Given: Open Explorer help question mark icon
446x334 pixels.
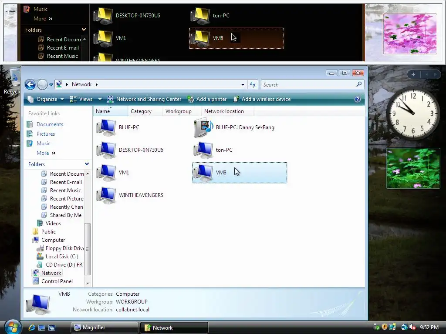Looking at the screenshot, I should (x=358, y=99).
